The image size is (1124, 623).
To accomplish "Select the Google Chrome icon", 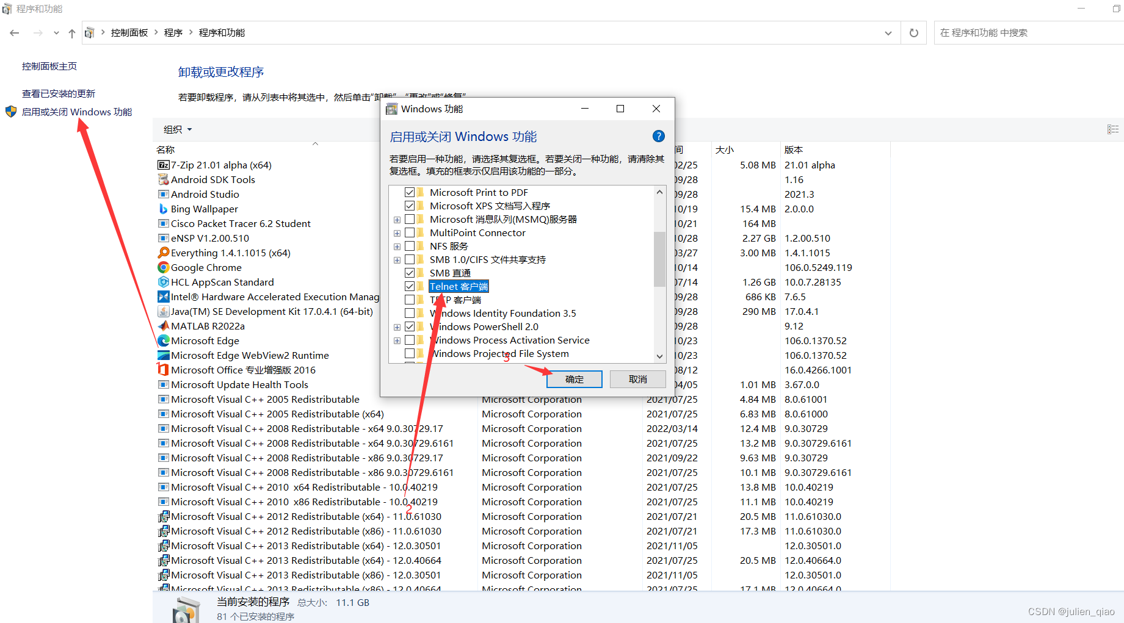I will (163, 267).
